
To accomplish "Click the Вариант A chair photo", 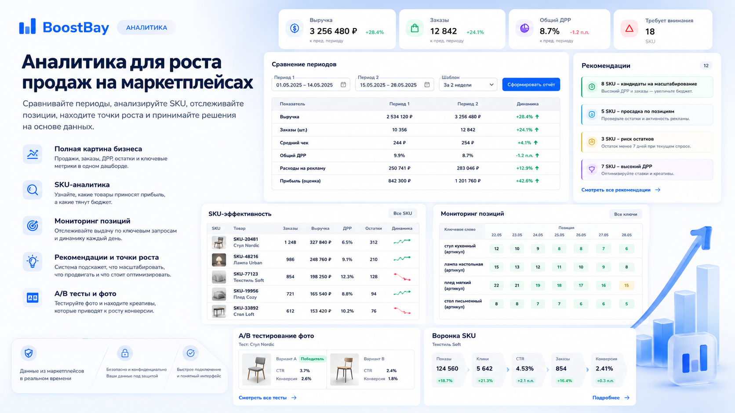I will click(x=257, y=370).
